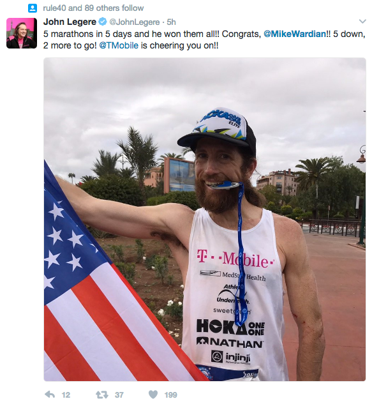The height and width of the screenshot is (406, 372).
Task: Click the follower person icon
Action: coord(33,8)
